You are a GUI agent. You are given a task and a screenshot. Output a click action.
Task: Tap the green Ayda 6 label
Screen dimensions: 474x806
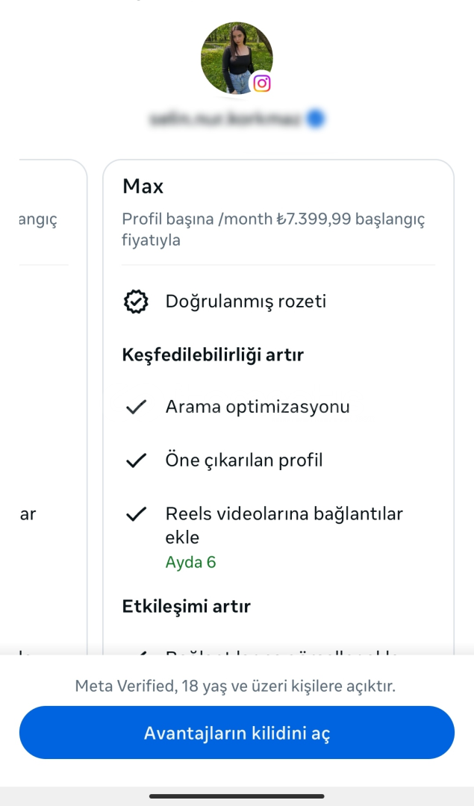[x=190, y=562]
